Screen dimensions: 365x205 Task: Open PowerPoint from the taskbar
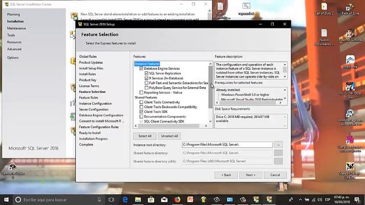coord(190,200)
